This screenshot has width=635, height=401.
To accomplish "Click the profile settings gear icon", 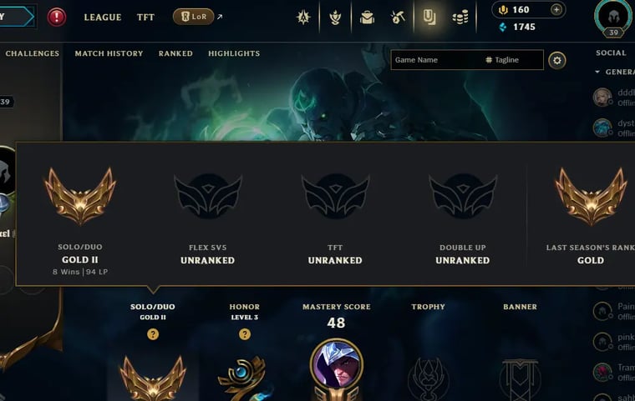I will point(557,60).
